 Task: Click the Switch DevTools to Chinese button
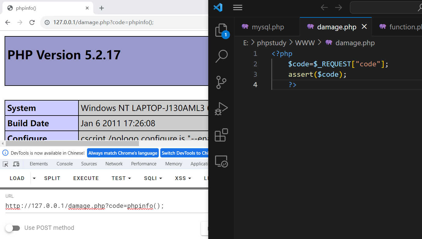(184, 153)
